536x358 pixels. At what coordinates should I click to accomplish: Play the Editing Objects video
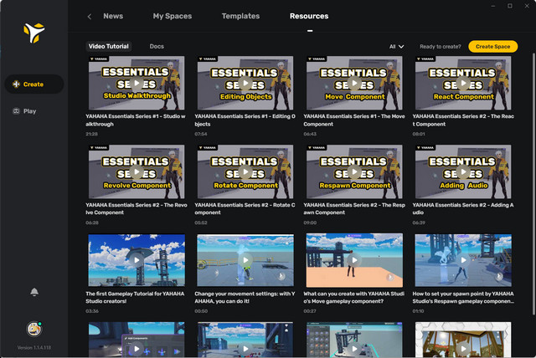(245, 83)
